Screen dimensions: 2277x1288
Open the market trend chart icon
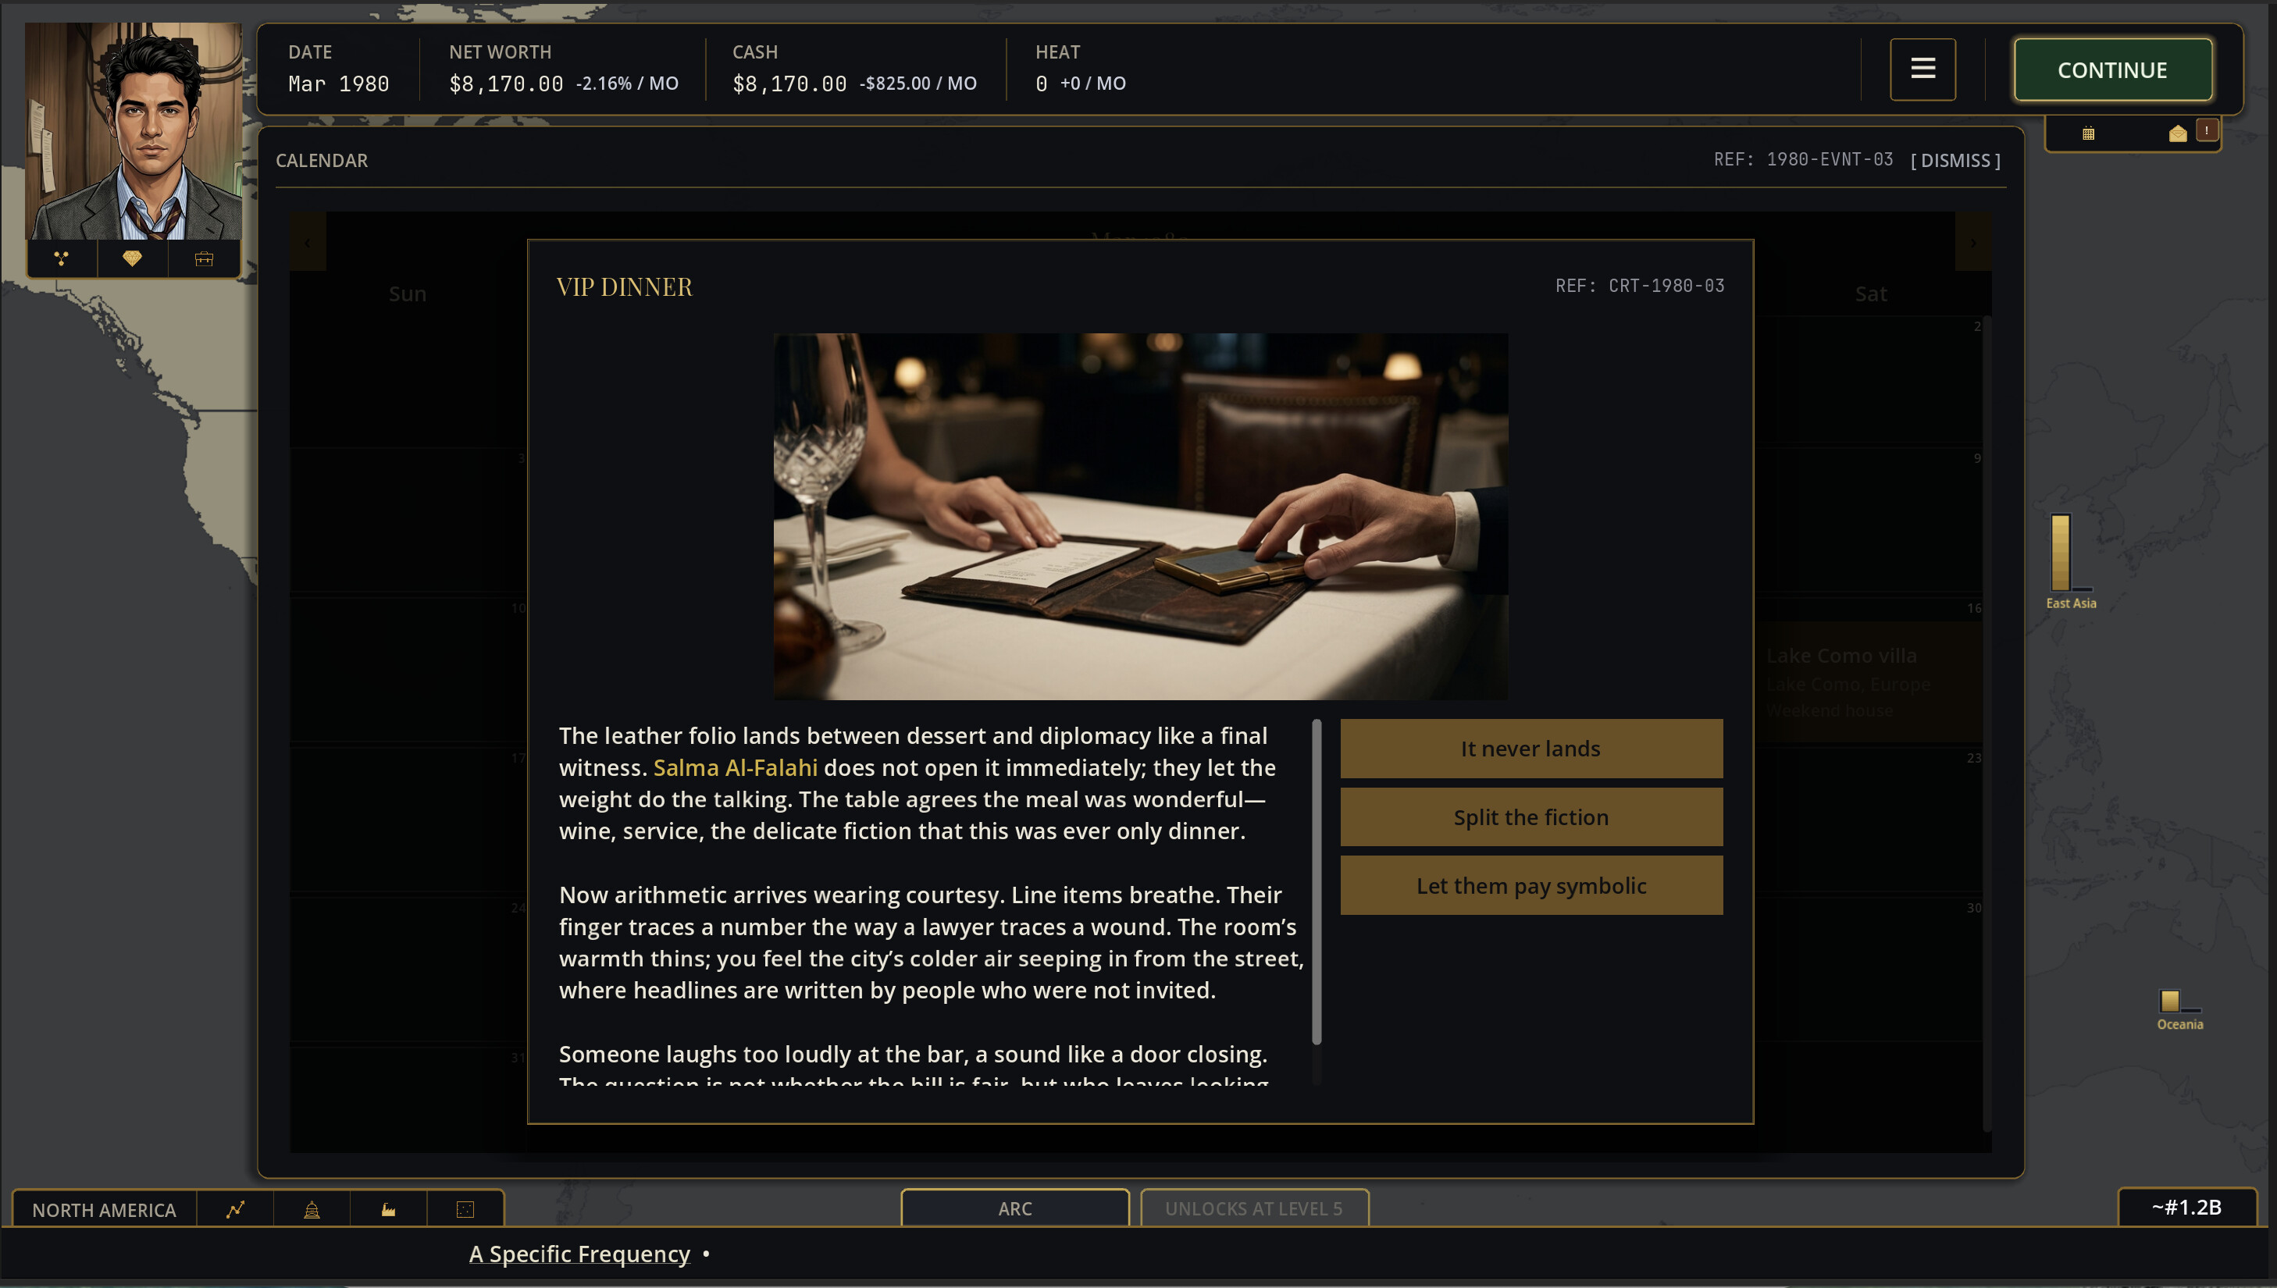[x=234, y=1209]
